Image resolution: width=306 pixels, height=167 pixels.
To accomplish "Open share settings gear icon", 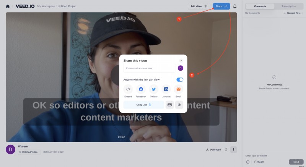I will coord(179,105).
